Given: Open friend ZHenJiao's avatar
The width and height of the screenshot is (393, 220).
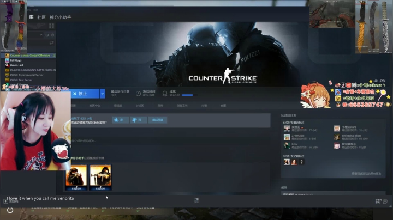Looking at the screenshot, I should (287, 137).
